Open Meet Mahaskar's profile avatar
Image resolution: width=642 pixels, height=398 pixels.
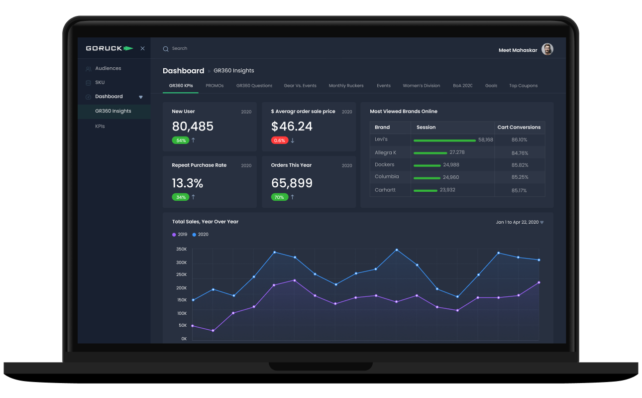pyautogui.click(x=547, y=49)
